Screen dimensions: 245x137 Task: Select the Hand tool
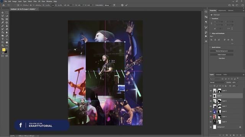[7, 42]
